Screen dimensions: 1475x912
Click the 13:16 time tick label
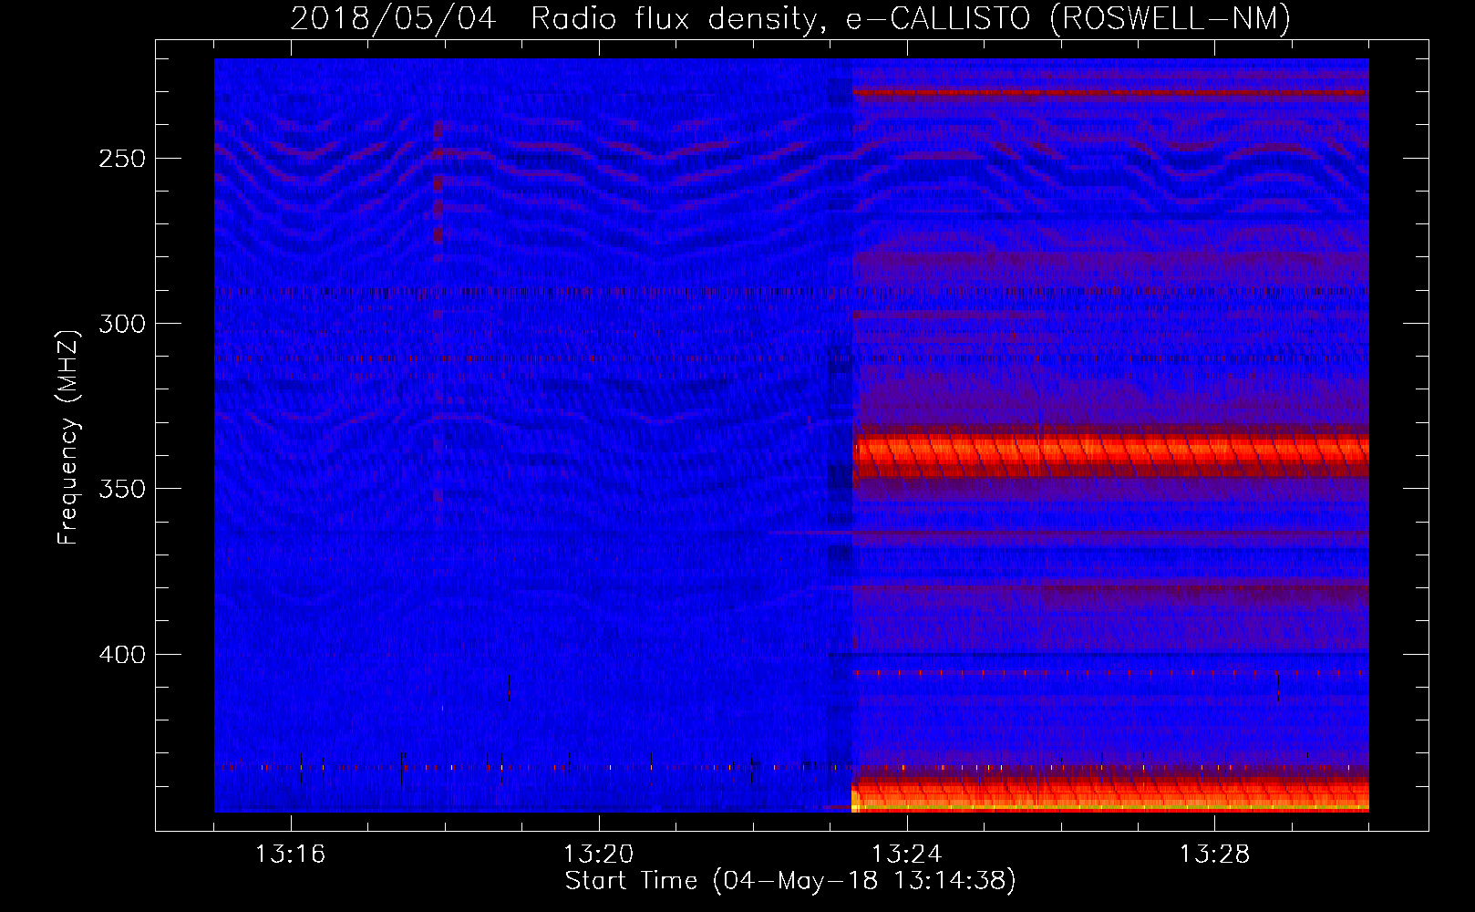[291, 855]
